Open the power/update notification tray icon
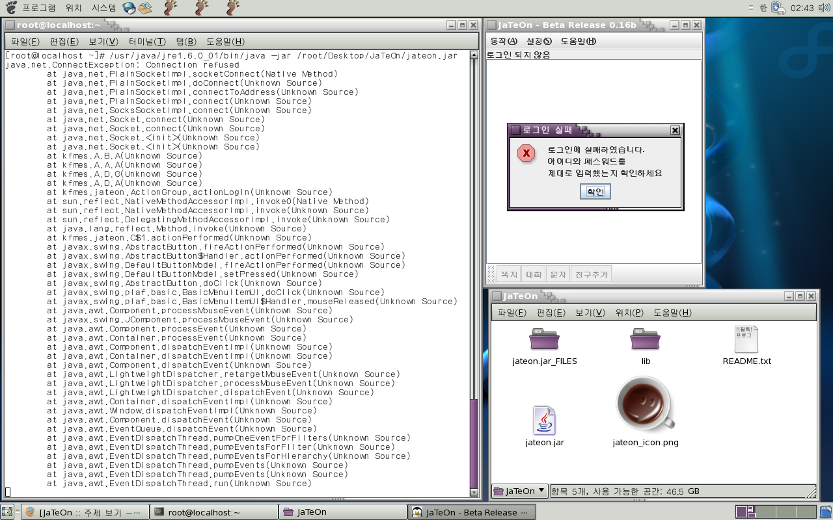833x520 pixels. point(778,8)
